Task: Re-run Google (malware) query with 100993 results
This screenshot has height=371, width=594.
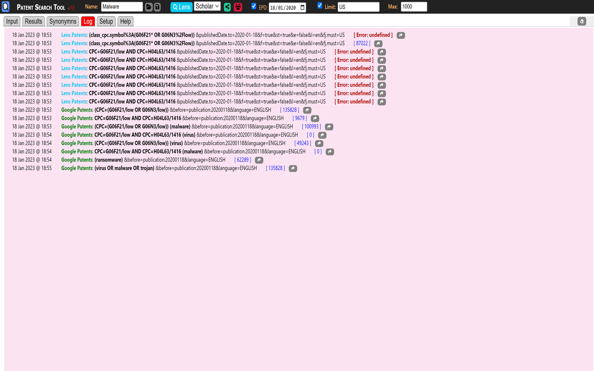Action: (329, 127)
